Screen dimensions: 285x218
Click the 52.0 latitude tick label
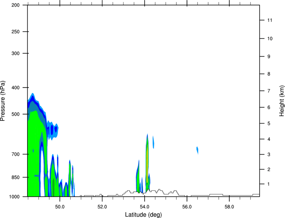point(102,207)
